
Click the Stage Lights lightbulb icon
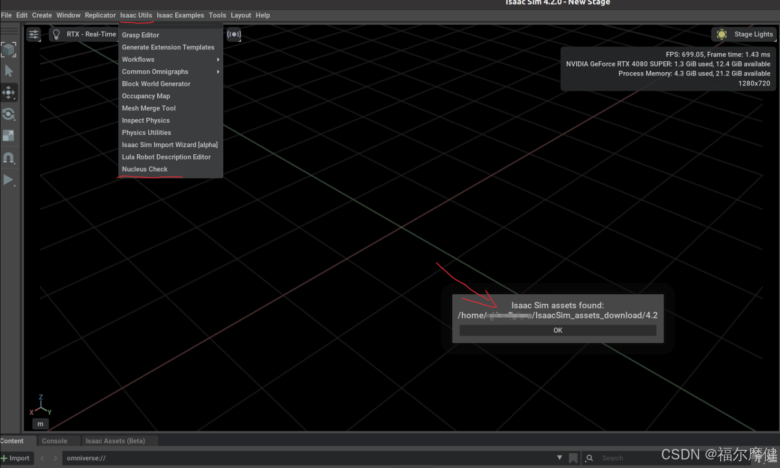(722, 34)
